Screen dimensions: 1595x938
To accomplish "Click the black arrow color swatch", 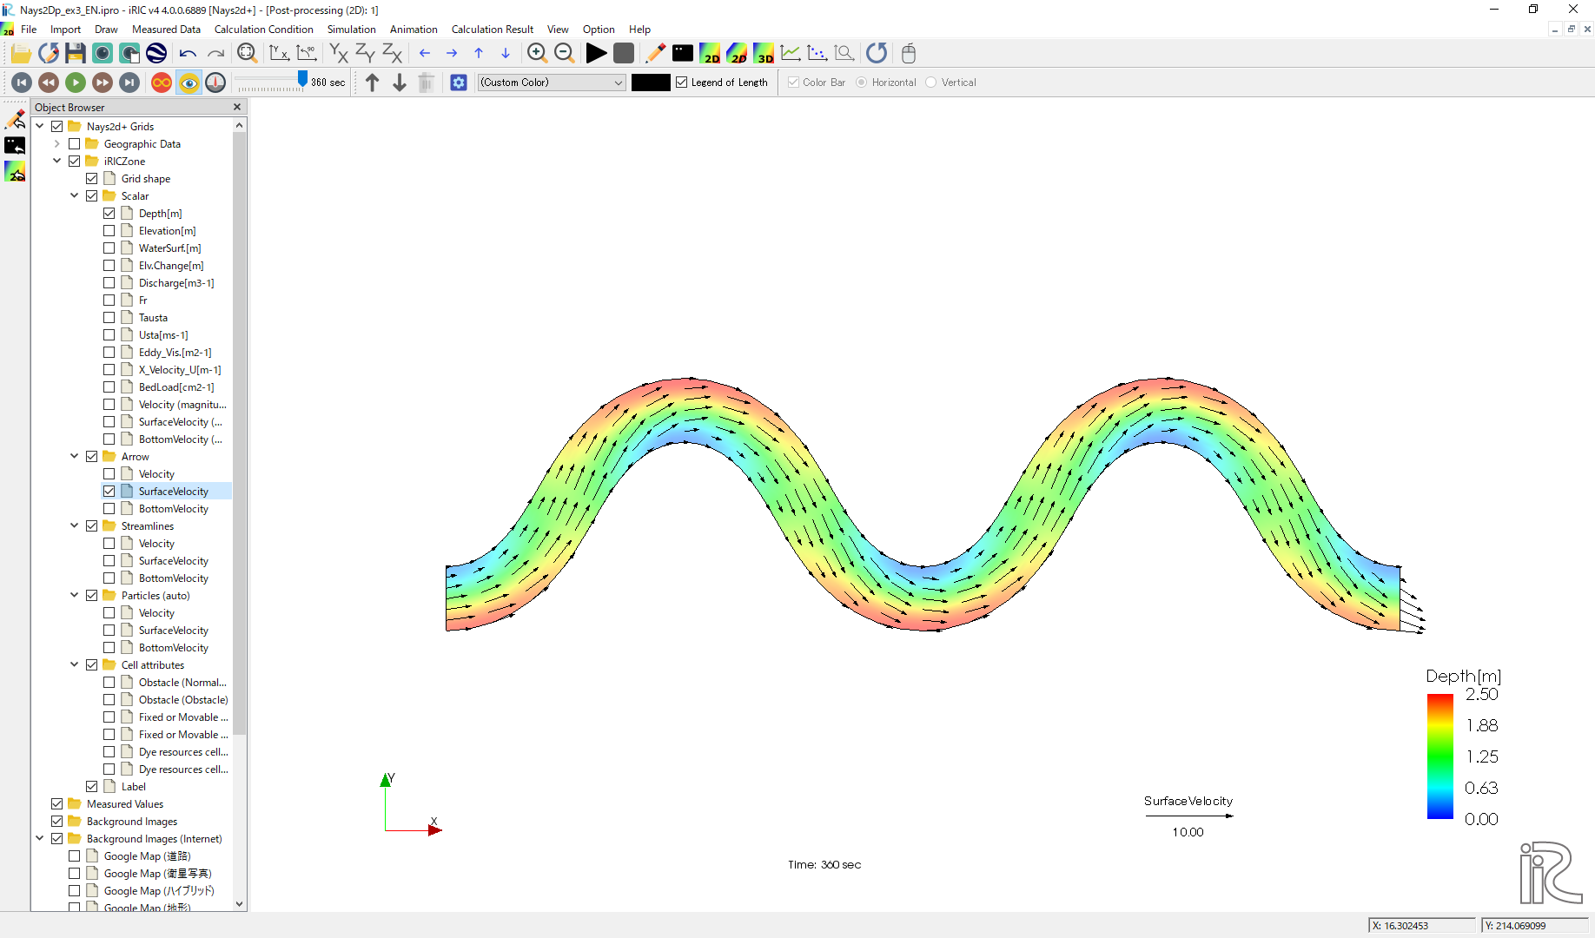I will click(x=651, y=83).
